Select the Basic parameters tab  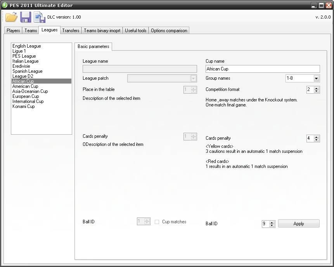[93, 46]
